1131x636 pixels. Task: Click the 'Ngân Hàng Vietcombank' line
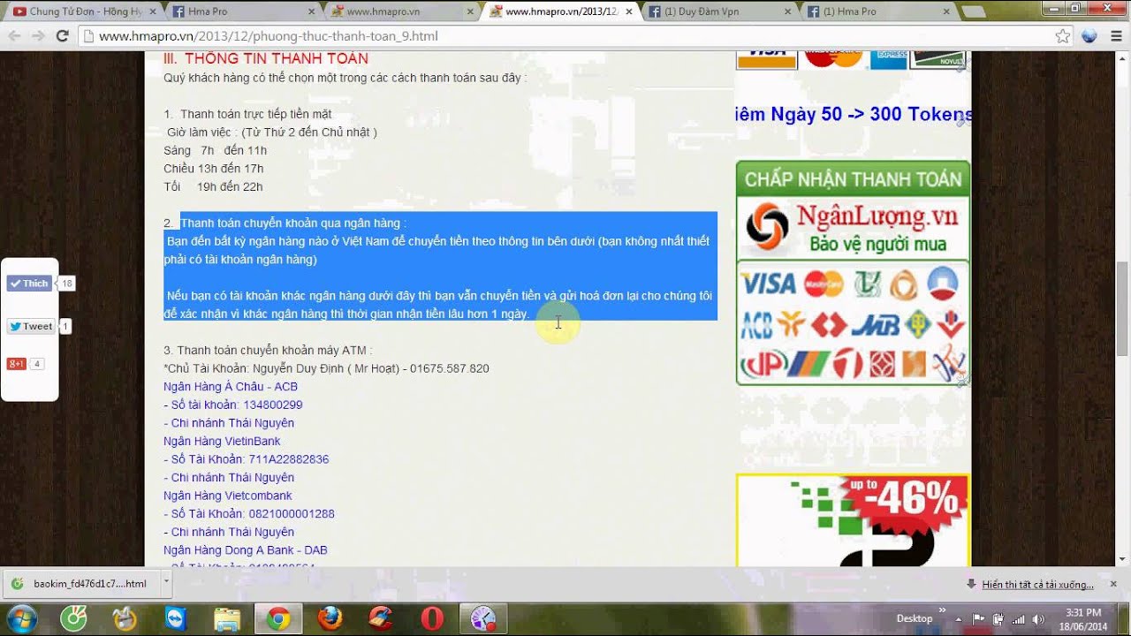[x=228, y=496]
